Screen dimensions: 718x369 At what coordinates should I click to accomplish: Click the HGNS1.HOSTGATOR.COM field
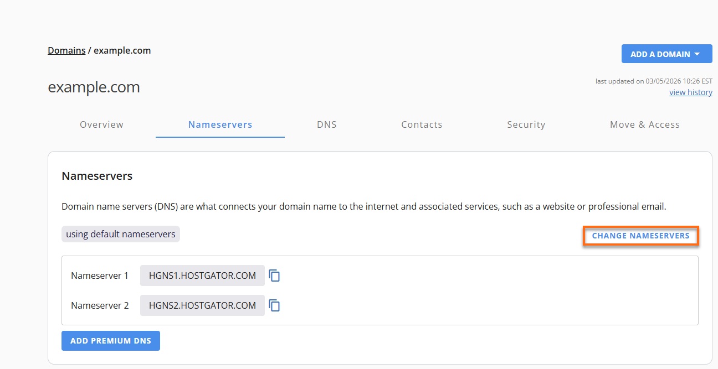[202, 276]
